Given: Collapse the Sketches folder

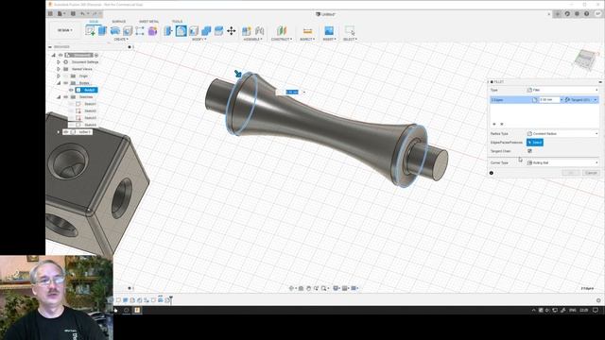Looking at the screenshot, I should (x=59, y=96).
